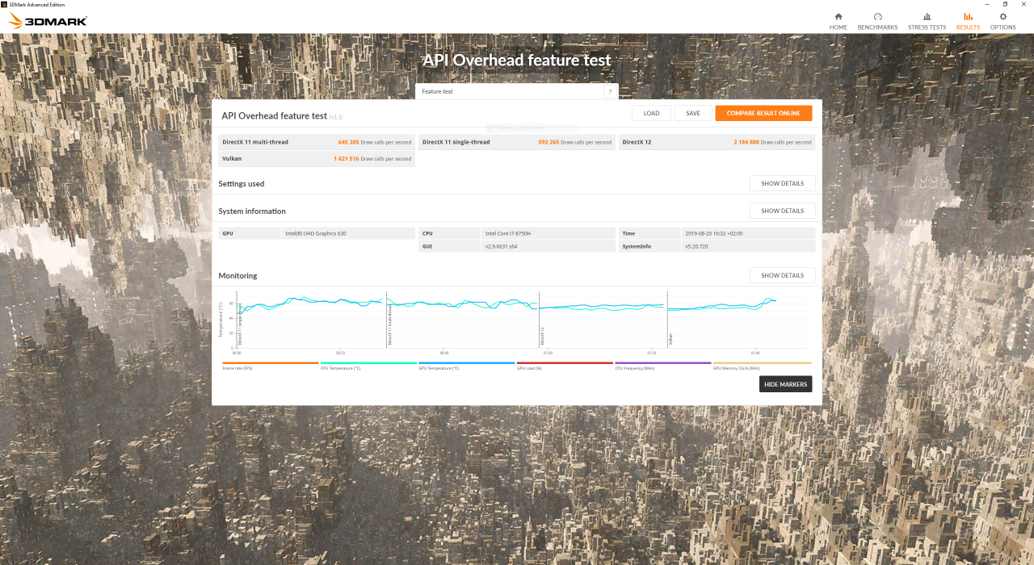Click the 3DMark logo
Screen dimensions: 1034x565
pyautogui.click(x=48, y=21)
